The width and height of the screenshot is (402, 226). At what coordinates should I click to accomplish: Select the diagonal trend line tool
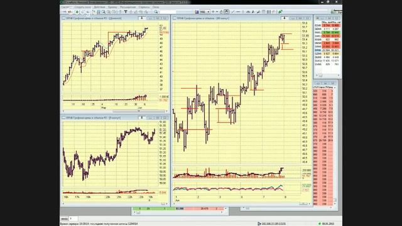click(233, 12)
